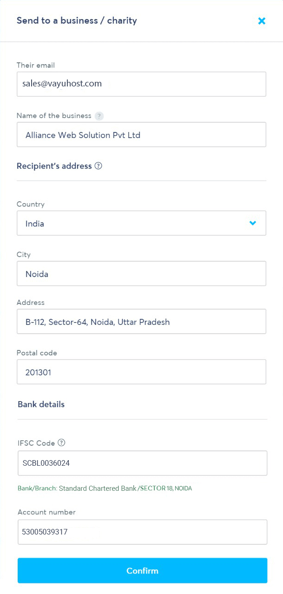This screenshot has height=594, width=283.
Task: Click the Recipient's address help icon
Action: [98, 166]
